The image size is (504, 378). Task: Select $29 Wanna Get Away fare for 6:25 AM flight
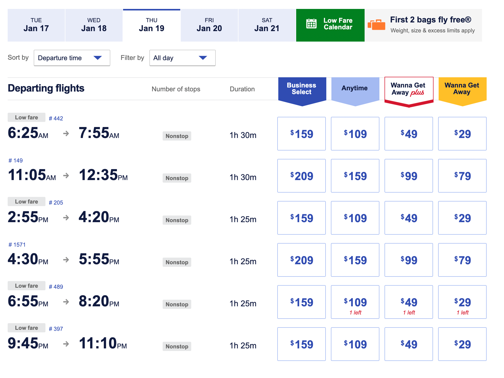(x=462, y=134)
